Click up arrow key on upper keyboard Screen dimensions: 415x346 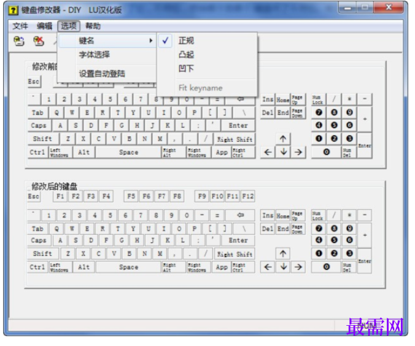[x=283, y=139]
